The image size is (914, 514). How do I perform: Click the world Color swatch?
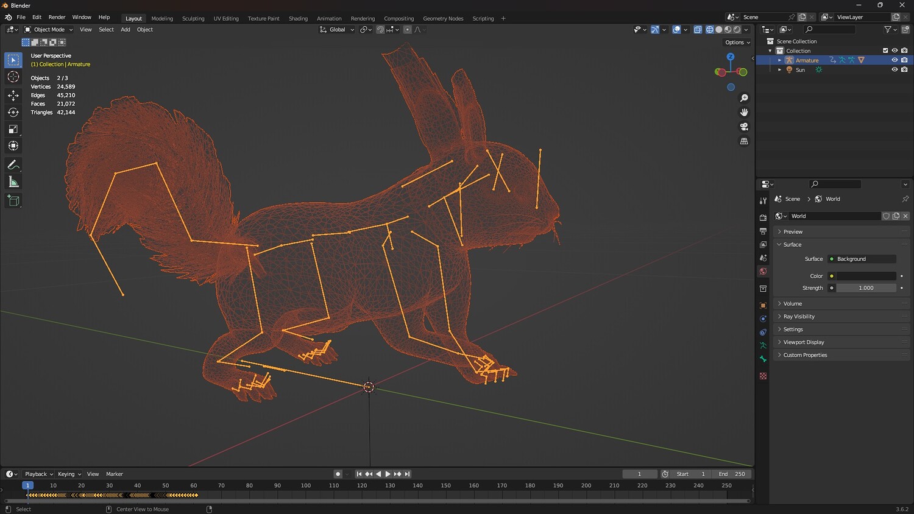coord(866,276)
